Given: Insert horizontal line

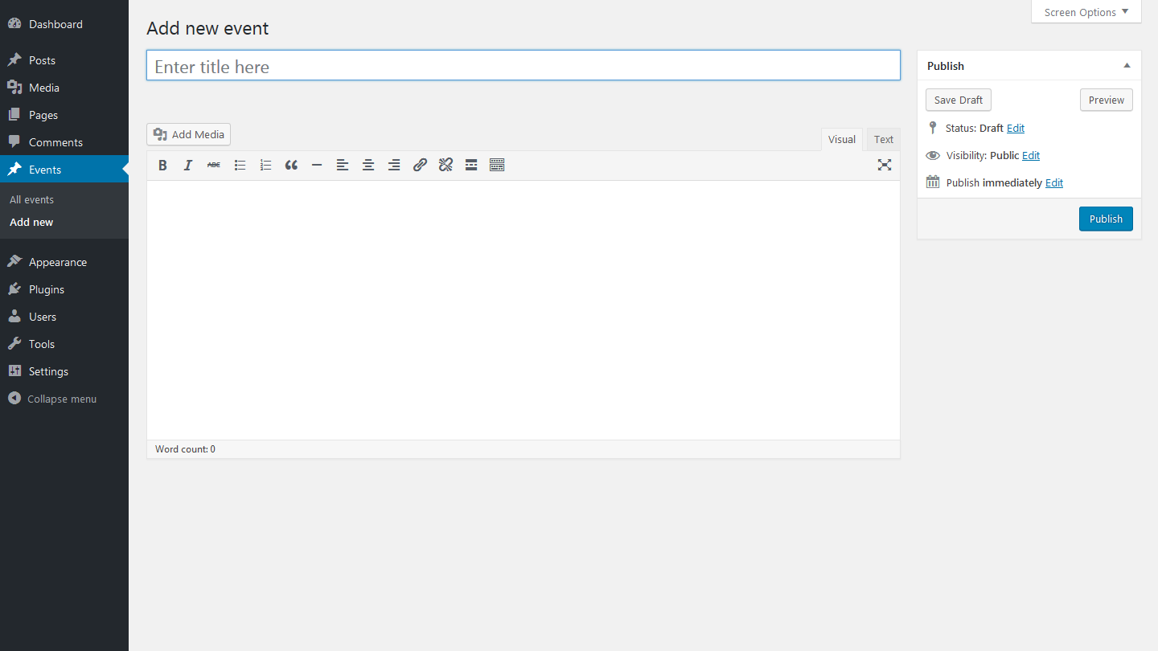Looking at the screenshot, I should (317, 165).
